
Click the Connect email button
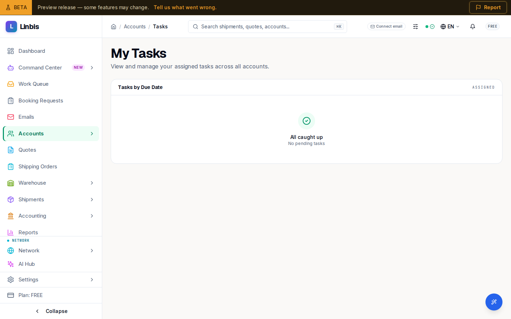386,27
